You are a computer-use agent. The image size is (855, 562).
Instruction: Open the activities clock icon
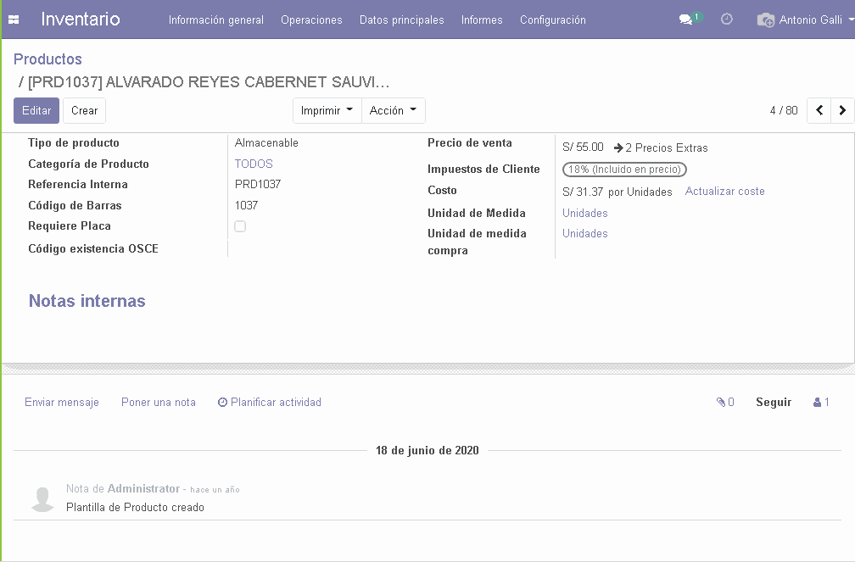click(727, 19)
